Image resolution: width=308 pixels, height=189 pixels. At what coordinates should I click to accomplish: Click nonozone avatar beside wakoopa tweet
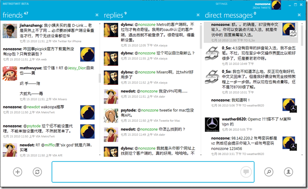[x=88, y=112]
